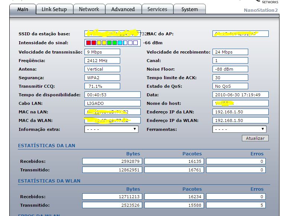Viewport: 294px width, 216px height.
Task: Go to the Advanced tab
Action: pos(123,9)
